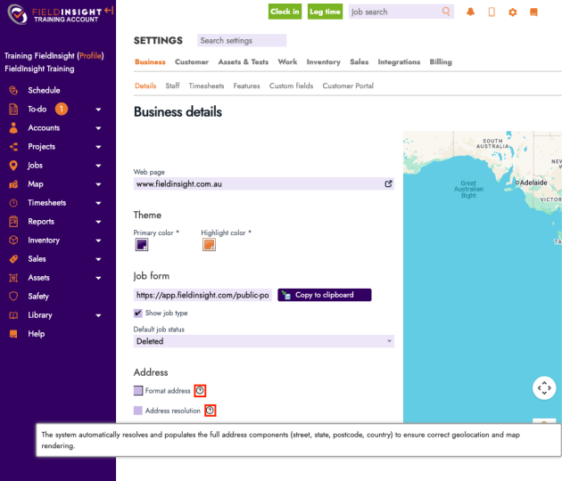Click the search magnifier in job search
The width and height of the screenshot is (562, 481).
[446, 12]
